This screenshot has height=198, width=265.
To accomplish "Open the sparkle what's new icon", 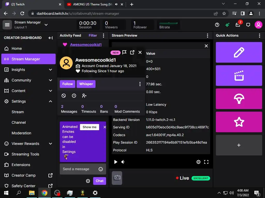I will [227, 25].
